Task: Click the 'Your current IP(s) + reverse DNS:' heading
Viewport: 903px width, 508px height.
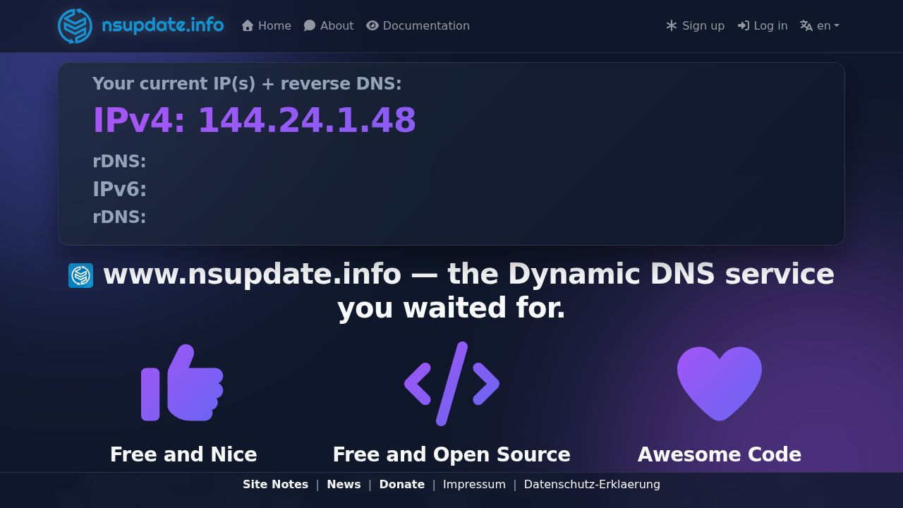Action: 247,83
